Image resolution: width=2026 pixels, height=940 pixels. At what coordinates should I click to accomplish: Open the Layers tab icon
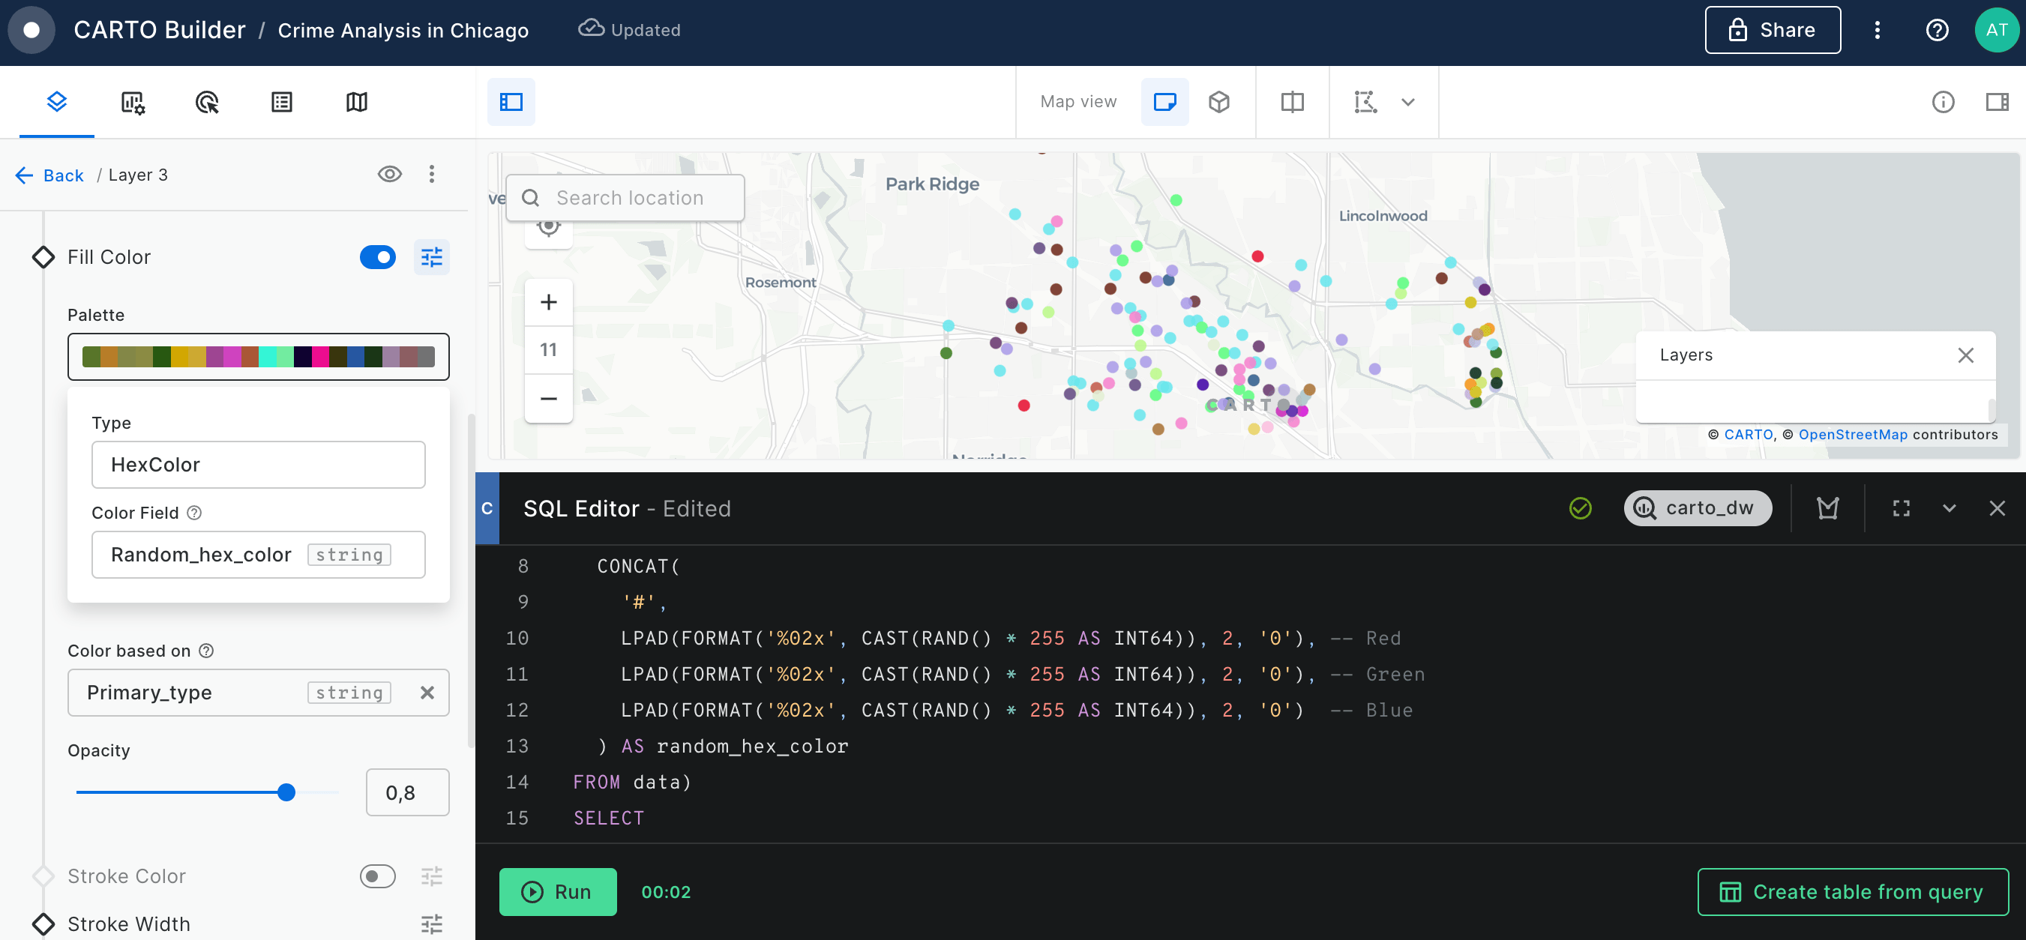pyautogui.click(x=57, y=102)
